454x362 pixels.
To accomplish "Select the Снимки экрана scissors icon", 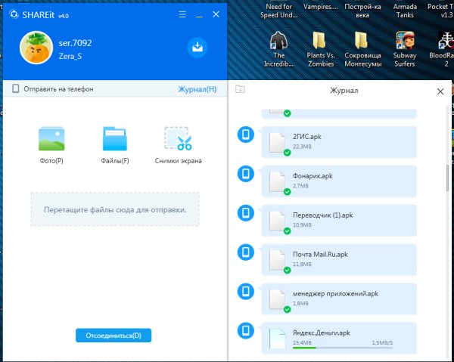I will [178, 139].
